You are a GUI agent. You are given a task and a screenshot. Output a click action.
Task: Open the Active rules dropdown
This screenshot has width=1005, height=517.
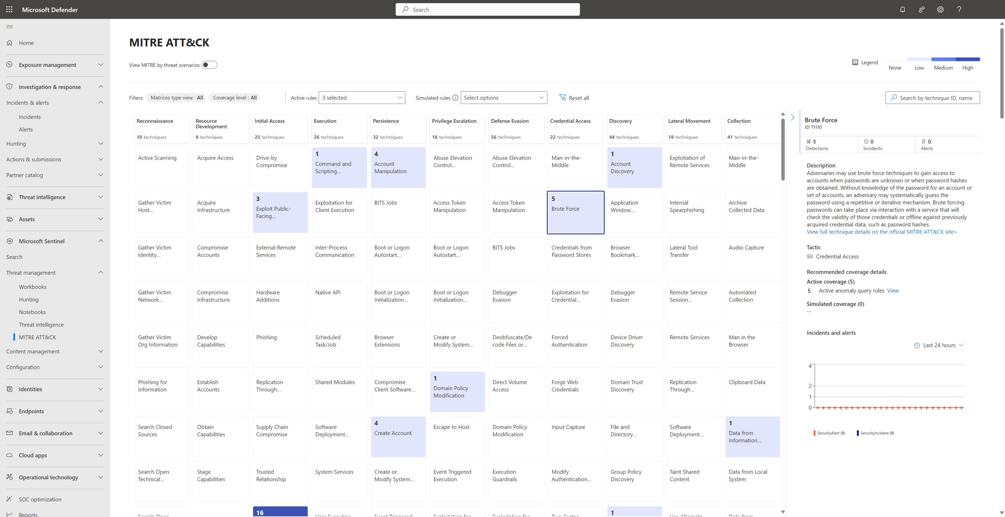point(362,98)
